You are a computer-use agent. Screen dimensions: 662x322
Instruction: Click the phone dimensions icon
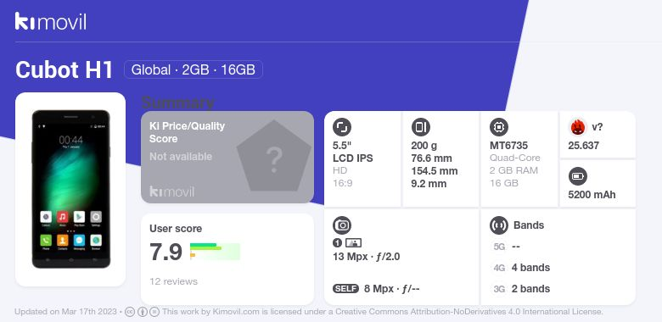pyautogui.click(x=420, y=127)
